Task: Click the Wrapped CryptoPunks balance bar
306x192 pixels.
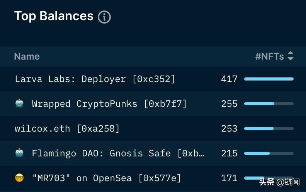Action: (x=269, y=104)
